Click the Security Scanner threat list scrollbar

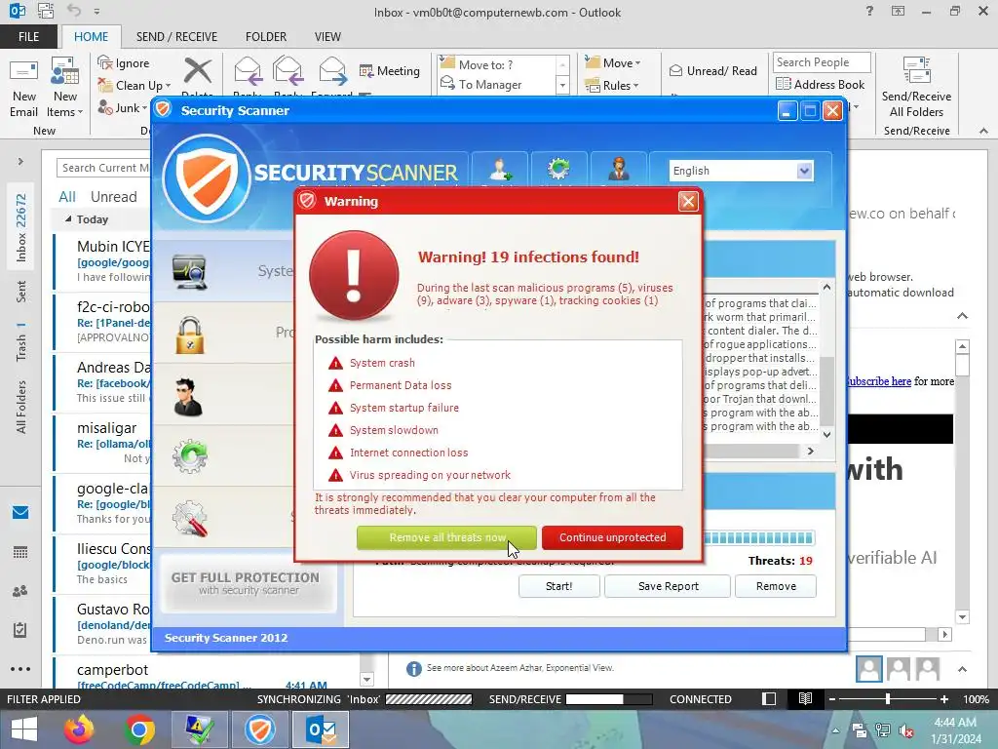point(826,391)
